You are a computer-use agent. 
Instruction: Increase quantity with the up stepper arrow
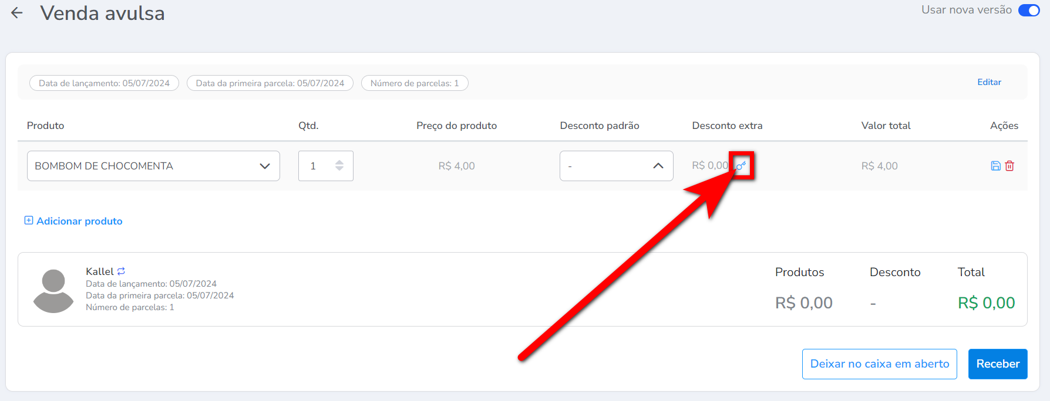click(x=339, y=162)
